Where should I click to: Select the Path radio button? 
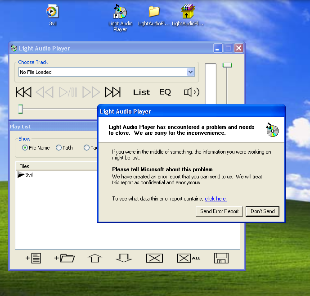click(x=59, y=148)
